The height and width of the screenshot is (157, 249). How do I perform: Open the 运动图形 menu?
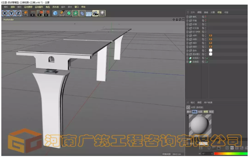click(x=39, y=7)
